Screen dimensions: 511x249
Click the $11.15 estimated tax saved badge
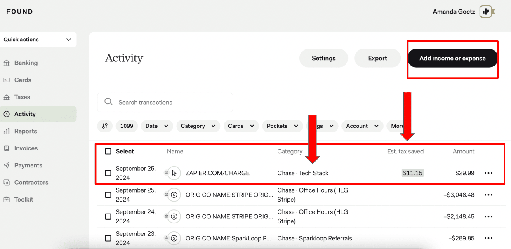click(413, 173)
